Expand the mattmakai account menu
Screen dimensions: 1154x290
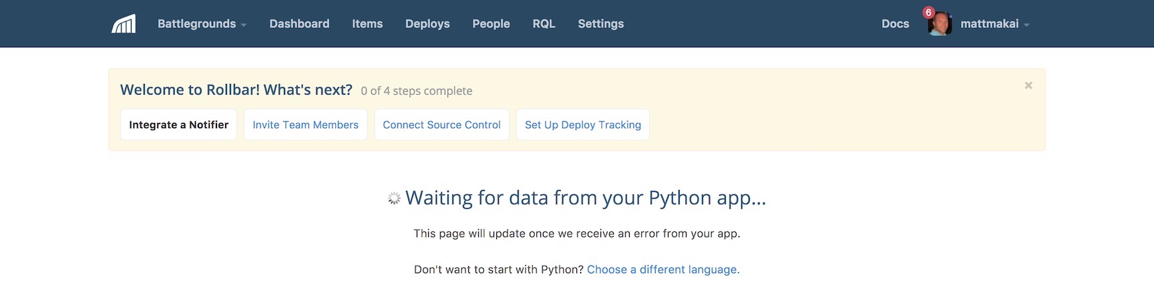point(995,24)
